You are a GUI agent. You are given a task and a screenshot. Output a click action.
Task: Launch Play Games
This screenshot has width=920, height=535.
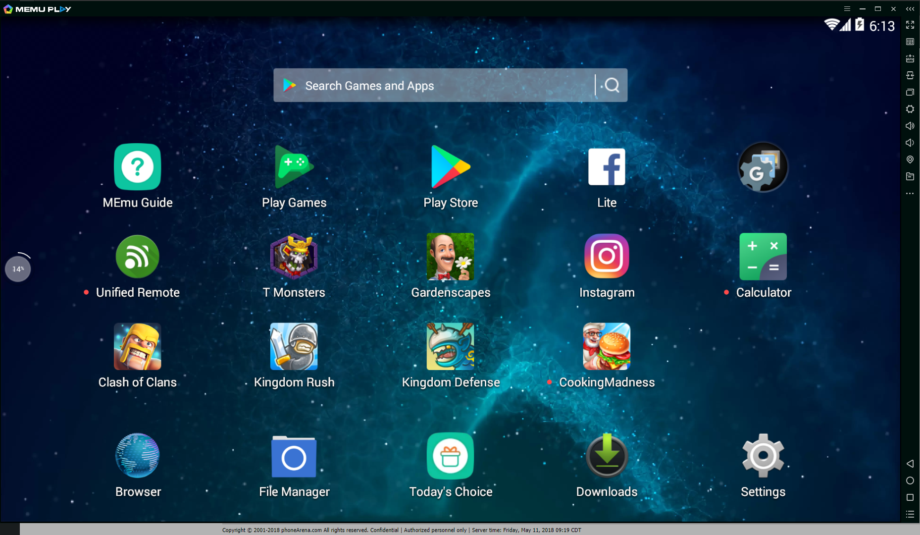tap(294, 167)
